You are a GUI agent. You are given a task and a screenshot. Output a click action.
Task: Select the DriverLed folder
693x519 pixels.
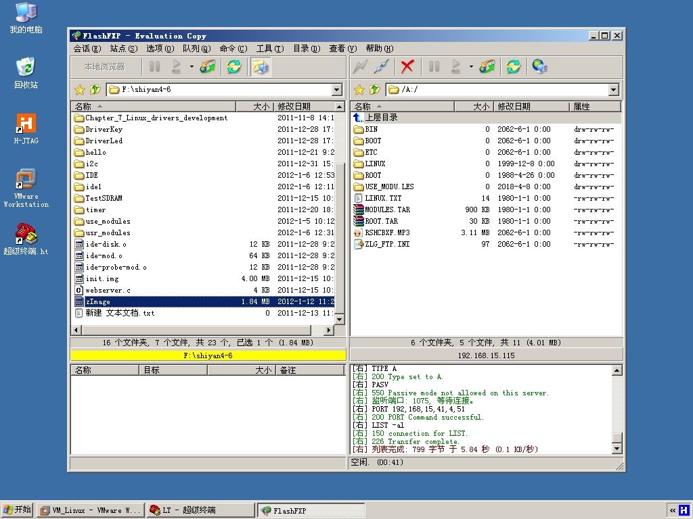(204, 141)
